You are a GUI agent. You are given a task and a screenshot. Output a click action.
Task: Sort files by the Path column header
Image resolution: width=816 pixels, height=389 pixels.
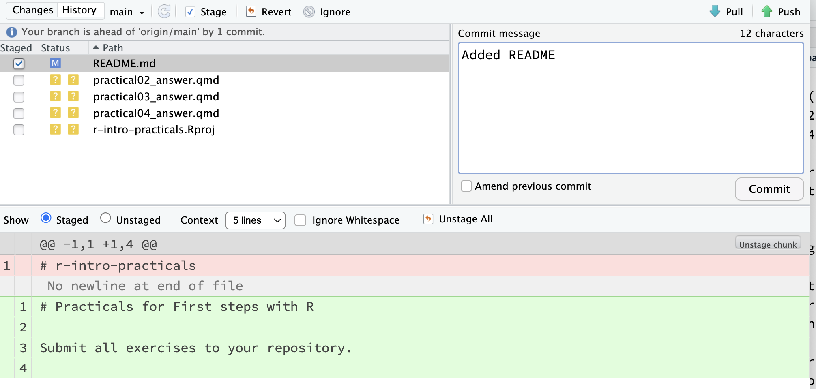pos(112,48)
